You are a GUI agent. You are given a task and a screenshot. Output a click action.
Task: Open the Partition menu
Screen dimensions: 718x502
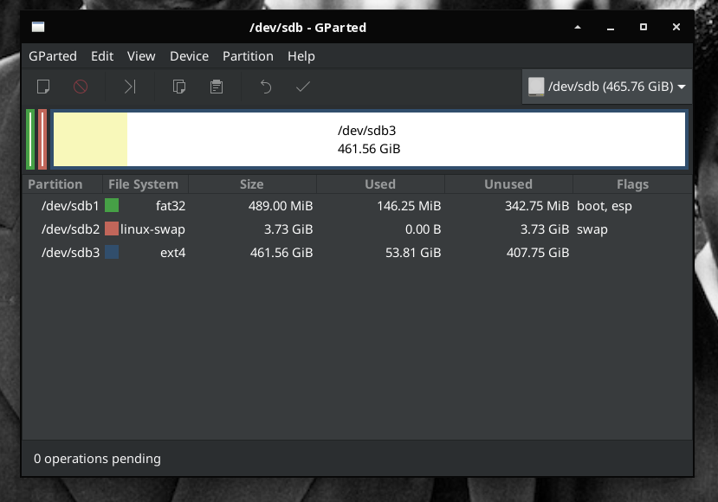pyautogui.click(x=248, y=56)
